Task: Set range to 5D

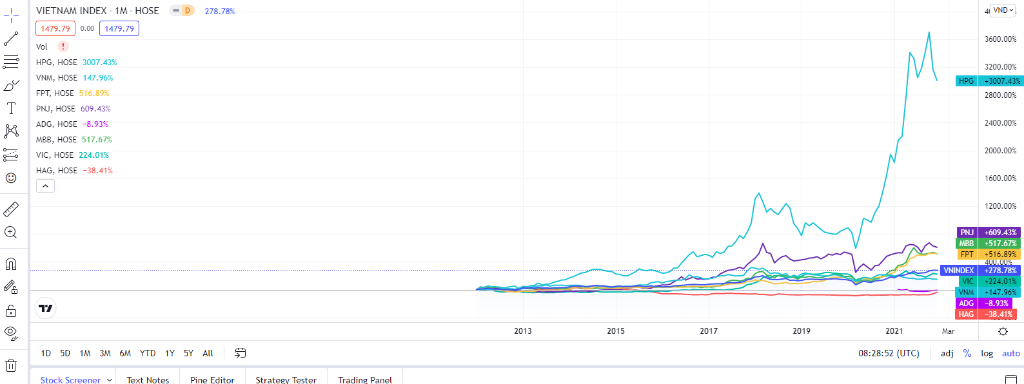Action: tap(65, 353)
